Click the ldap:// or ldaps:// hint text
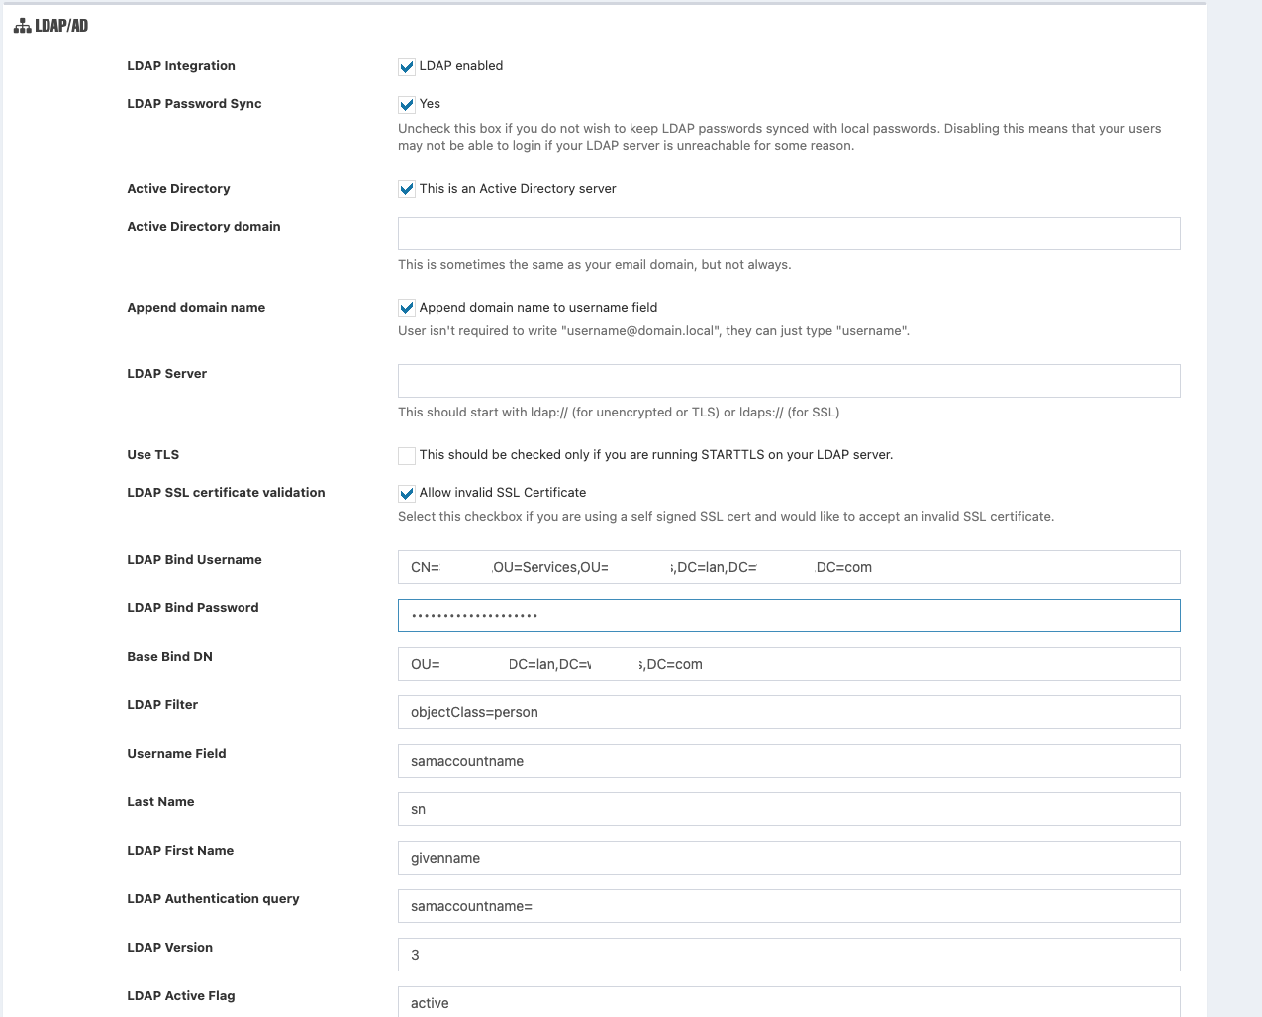Image resolution: width=1262 pixels, height=1017 pixels. click(619, 413)
